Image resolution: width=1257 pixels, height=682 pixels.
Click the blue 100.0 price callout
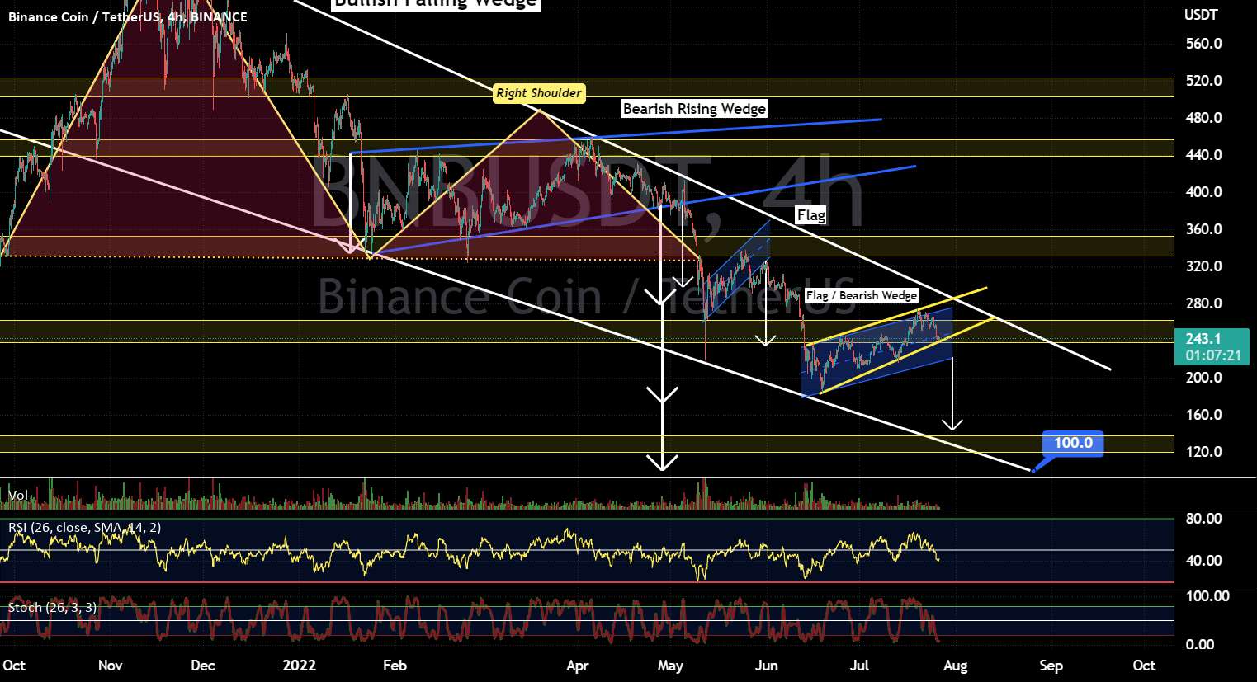[1073, 443]
